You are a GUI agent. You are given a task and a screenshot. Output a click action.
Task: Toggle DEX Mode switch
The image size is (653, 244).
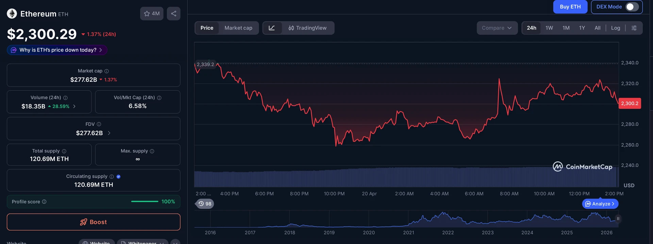[632, 7]
